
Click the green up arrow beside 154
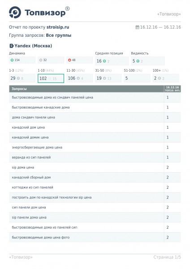[x=12, y=60]
